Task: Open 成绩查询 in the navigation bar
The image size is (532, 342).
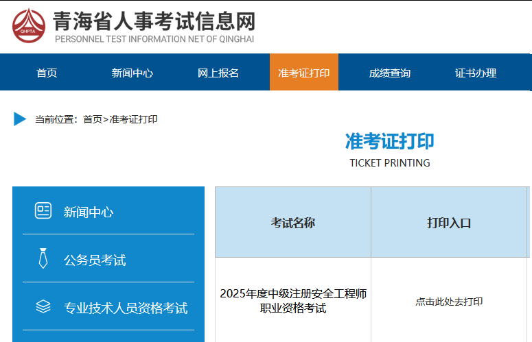Action: click(390, 73)
